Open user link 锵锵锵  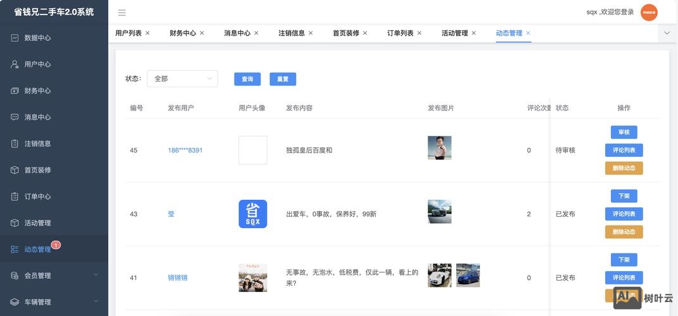coord(178,278)
